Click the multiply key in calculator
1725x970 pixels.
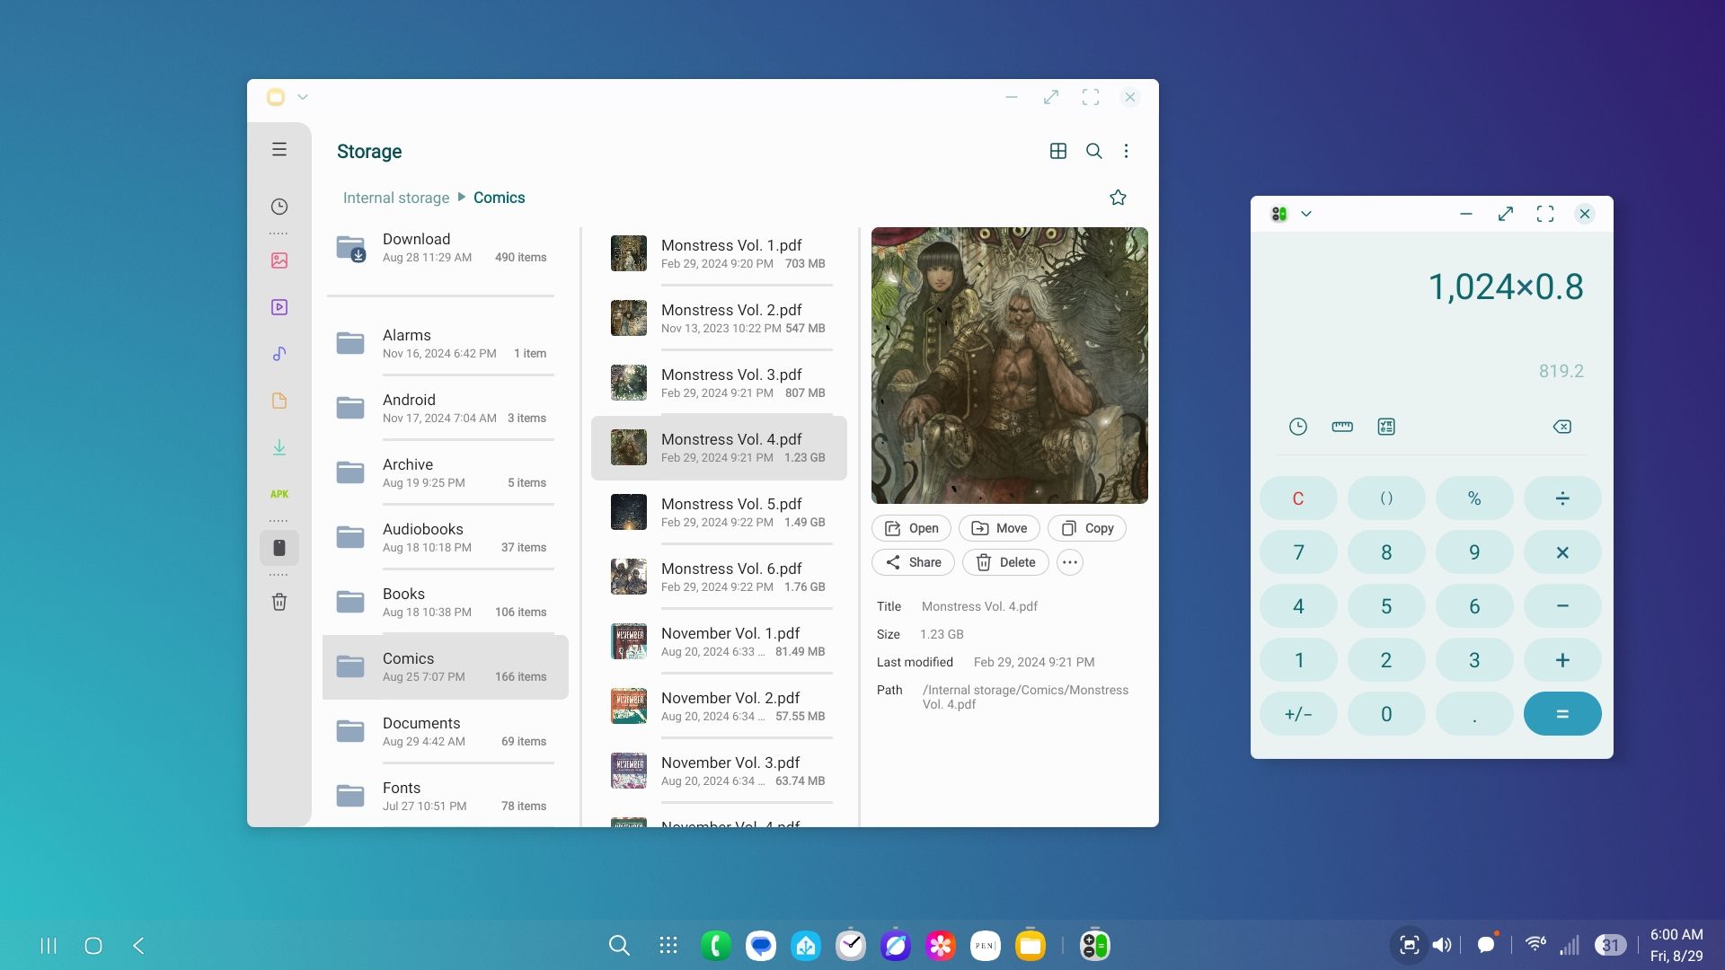pyautogui.click(x=1562, y=552)
